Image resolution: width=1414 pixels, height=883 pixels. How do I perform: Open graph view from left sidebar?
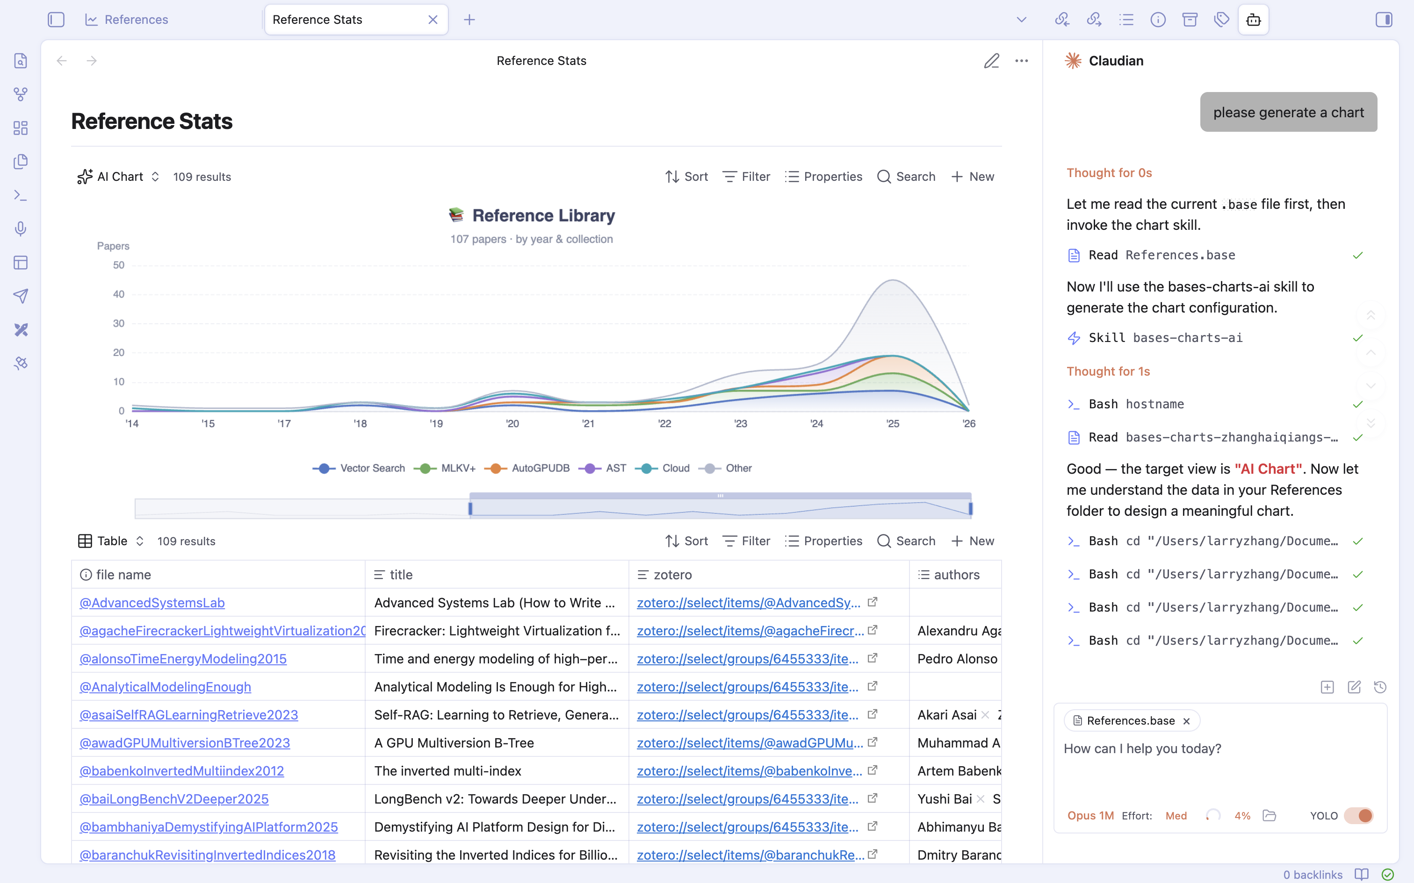click(21, 94)
